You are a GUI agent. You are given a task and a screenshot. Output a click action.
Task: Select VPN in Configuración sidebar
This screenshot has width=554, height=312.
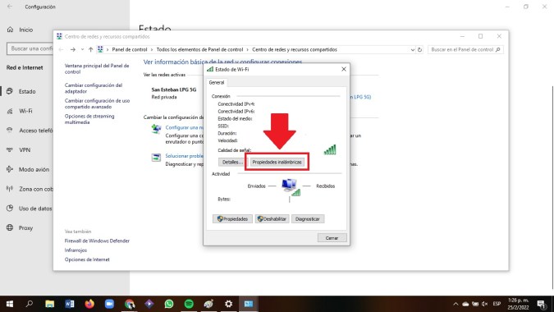point(25,149)
